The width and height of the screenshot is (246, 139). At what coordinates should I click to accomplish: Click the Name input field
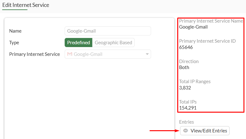coord(108,31)
